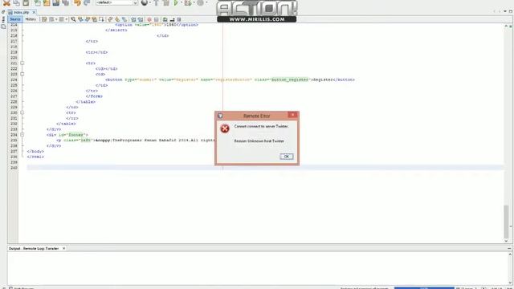
Task: Select the index.php editor tab
Action: pyautogui.click(x=22, y=13)
